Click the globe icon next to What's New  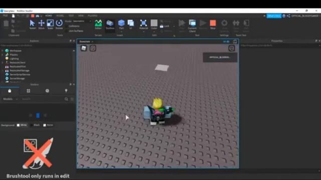click(x=284, y=15)
